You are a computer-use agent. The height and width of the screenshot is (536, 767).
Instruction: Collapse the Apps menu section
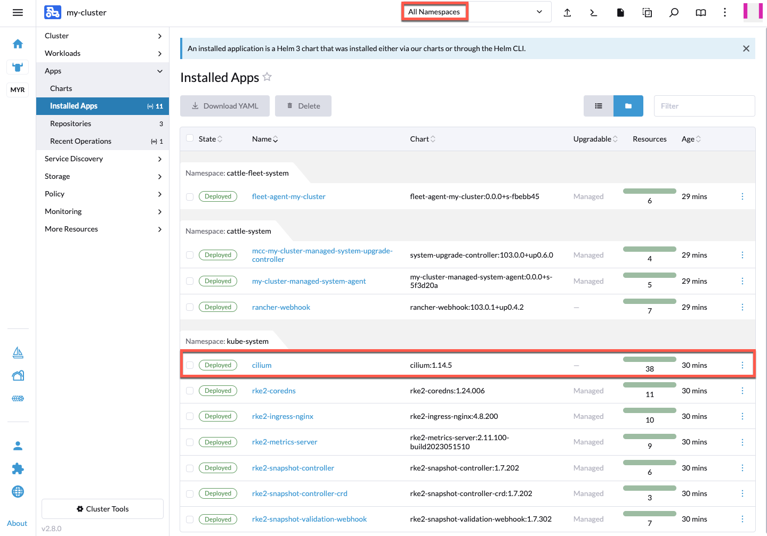click(x=102, y=71)
